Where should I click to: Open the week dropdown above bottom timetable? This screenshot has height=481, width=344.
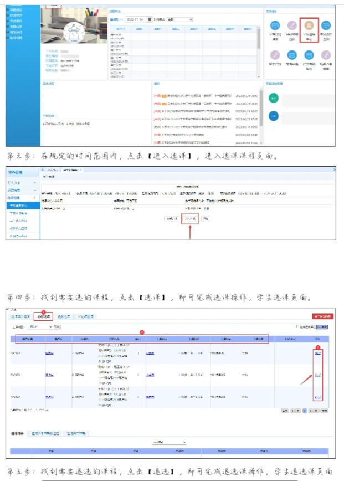click(170, 442)
